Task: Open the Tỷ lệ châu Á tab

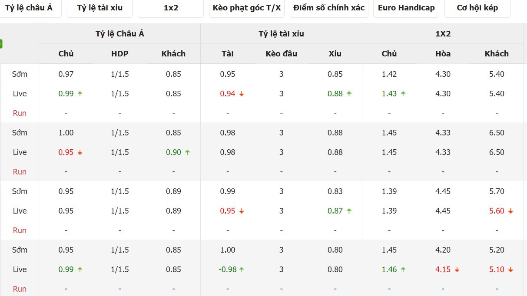Action: coord(28,8)
